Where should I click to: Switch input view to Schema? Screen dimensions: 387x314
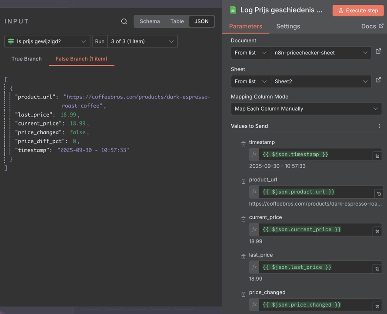coord(150,21)
